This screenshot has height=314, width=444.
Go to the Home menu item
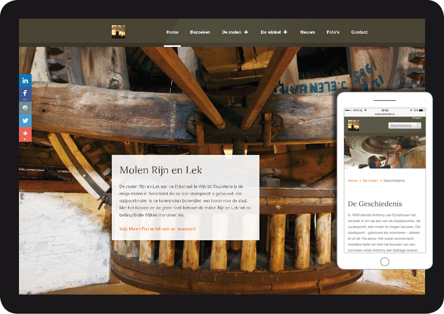[x=172, y=32]
